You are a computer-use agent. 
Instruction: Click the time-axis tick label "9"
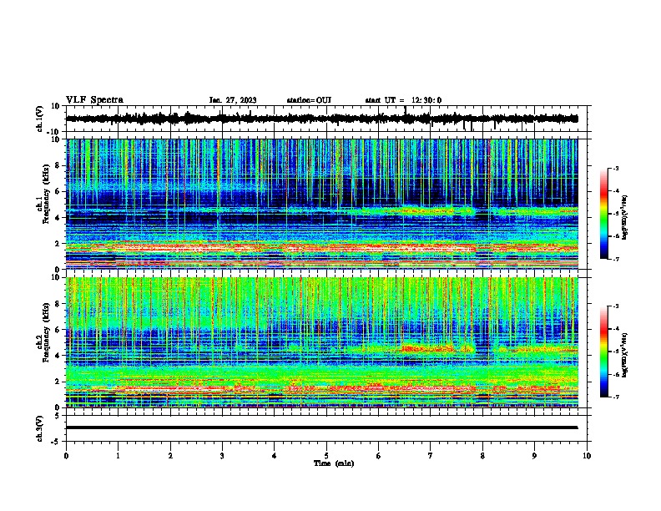(534, 456)
